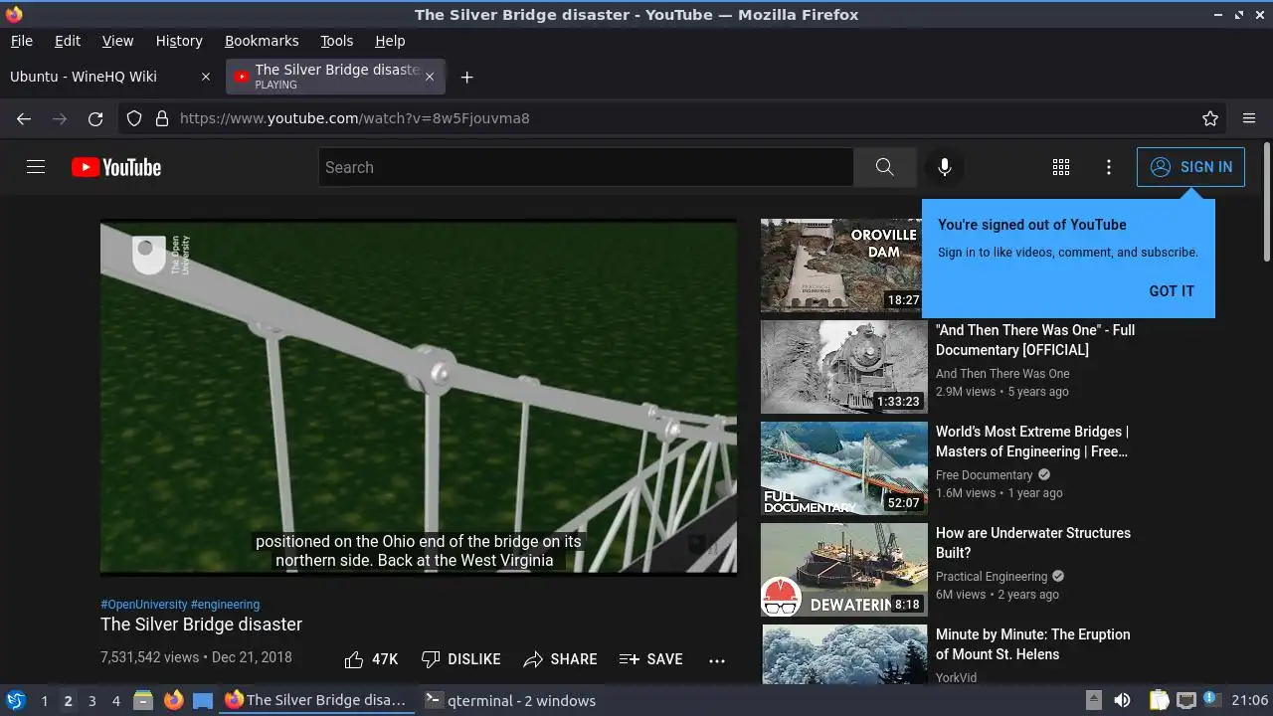Open file manager from panel
The width and height of the screenshot is (1273, 716).
[x=142, y=700]
